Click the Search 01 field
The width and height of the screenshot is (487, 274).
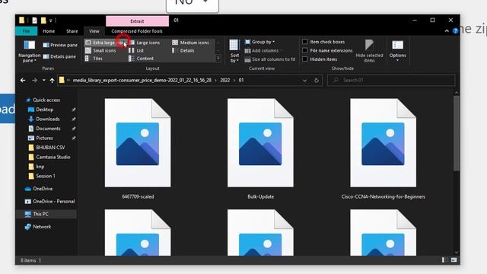coord(391,80)
